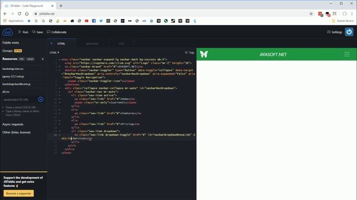
Task: Click Become a supporter button
Action: click(x=18, y=193)
